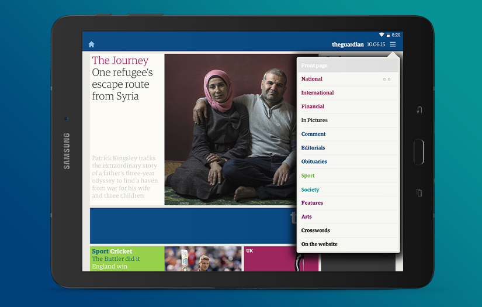Open the Editorials section

pos(348,148)
